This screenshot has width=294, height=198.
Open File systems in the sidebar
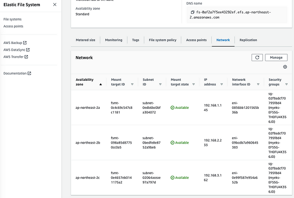pos(12,19)
